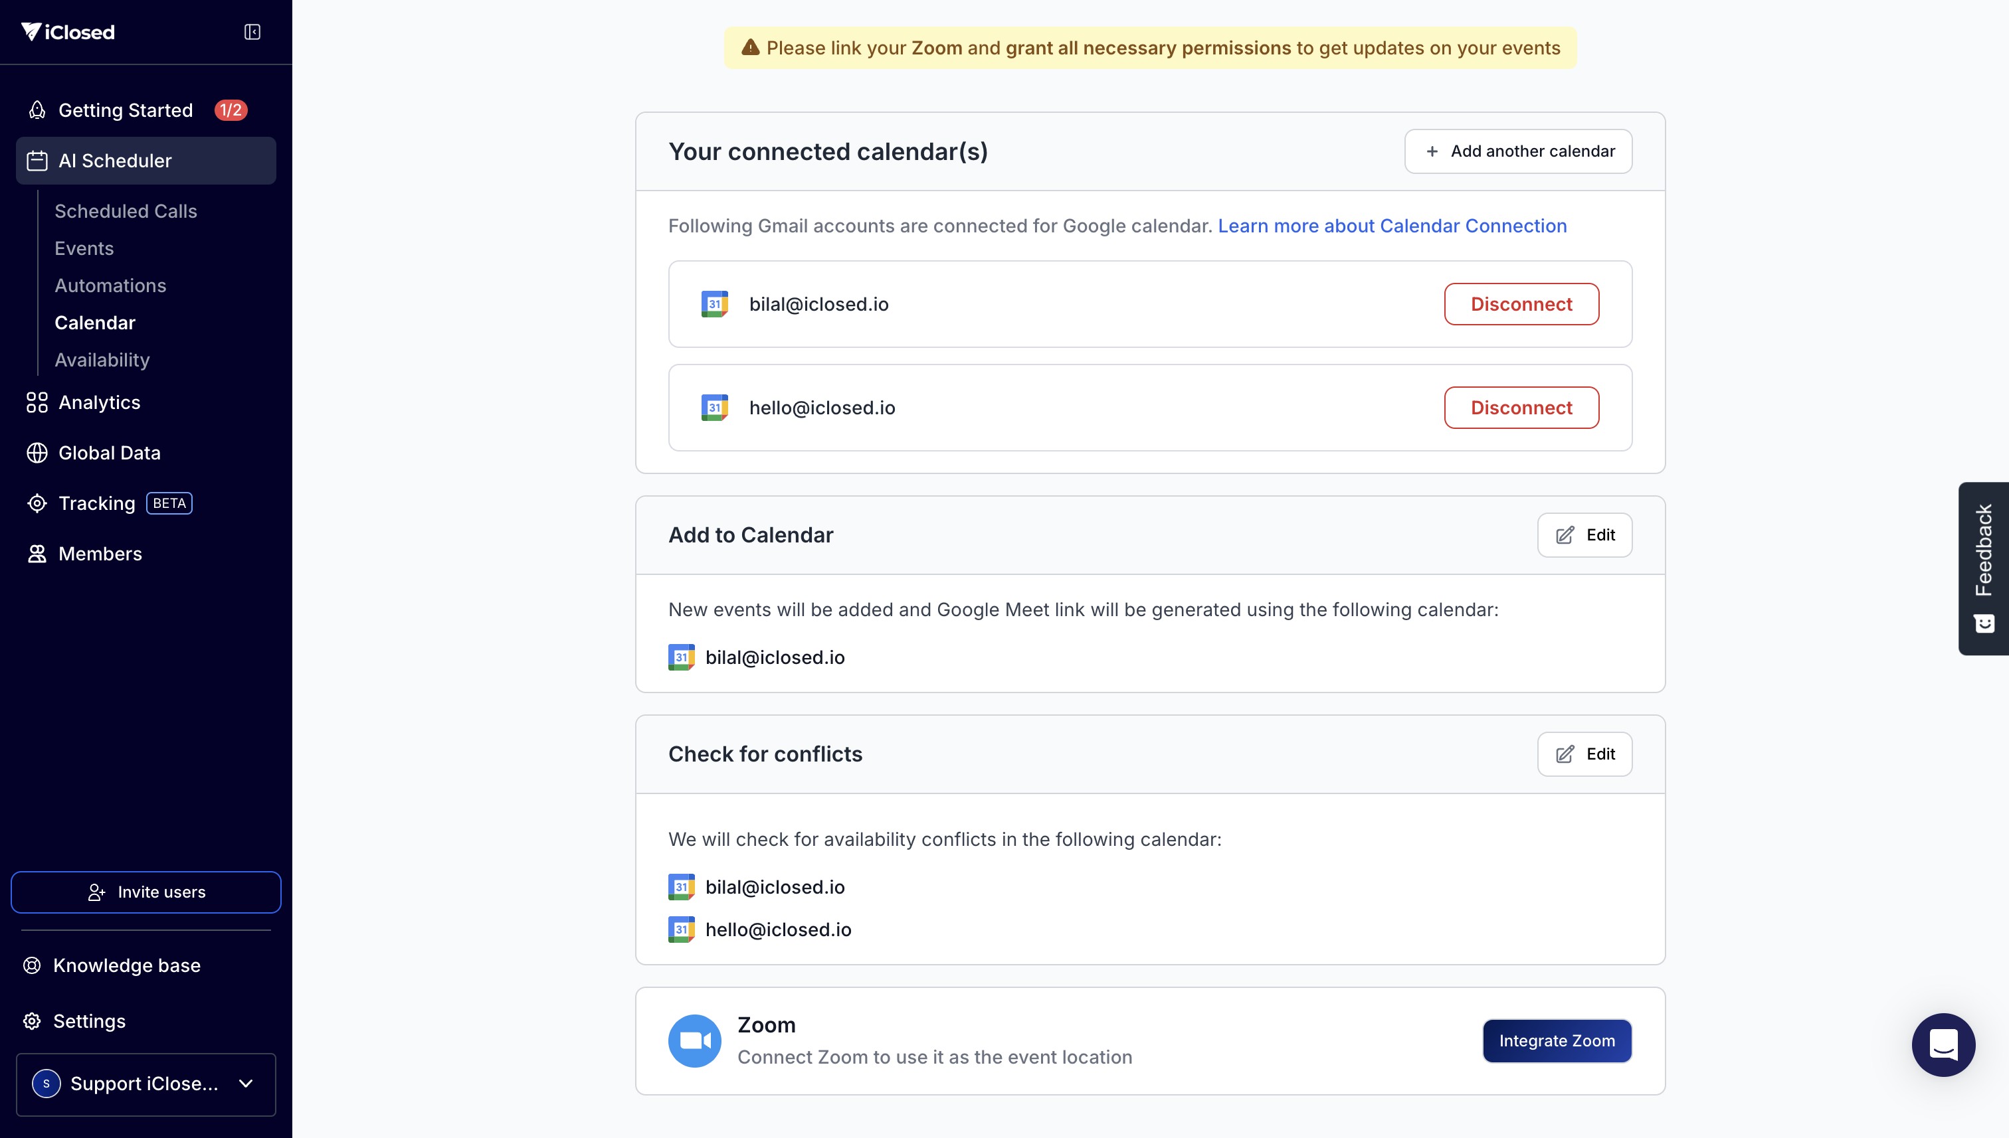
Task: Open the chat support bubble
Action: point(1943,1044)
